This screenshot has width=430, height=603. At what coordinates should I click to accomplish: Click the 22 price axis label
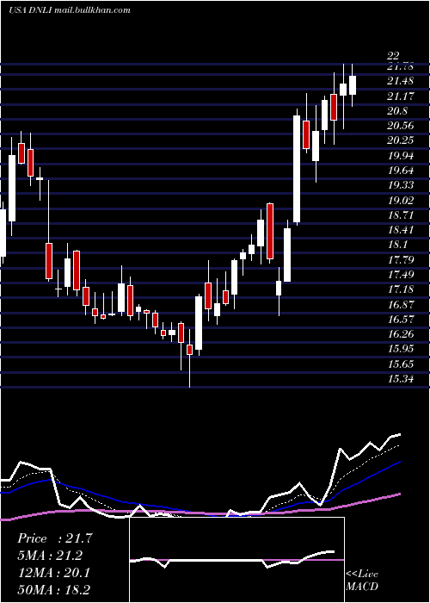pyautogui.click(x=394, y=57)
